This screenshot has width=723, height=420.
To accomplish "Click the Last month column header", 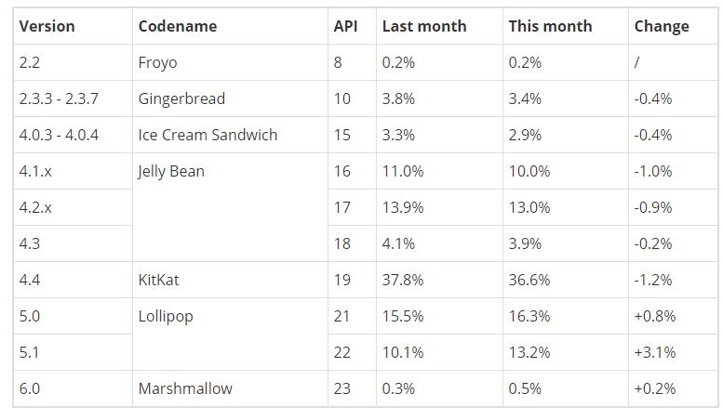I will click(424, 26).
